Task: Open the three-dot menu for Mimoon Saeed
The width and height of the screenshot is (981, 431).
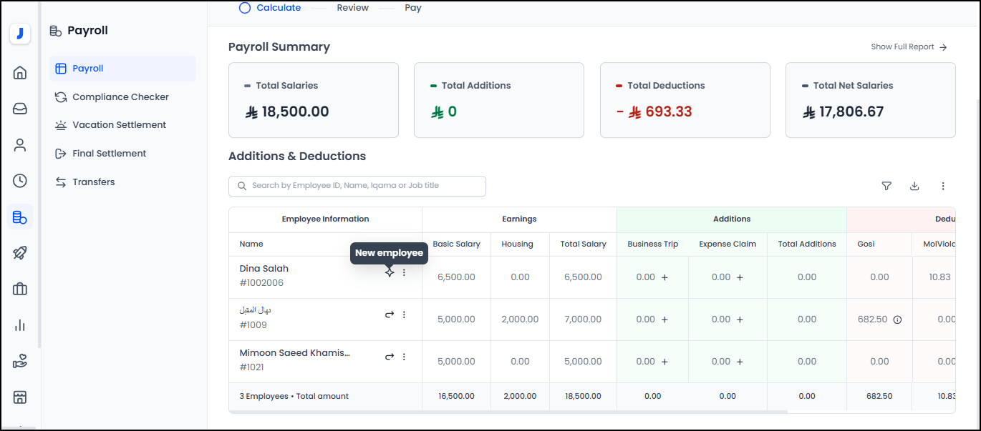Action: click(404, 357)
